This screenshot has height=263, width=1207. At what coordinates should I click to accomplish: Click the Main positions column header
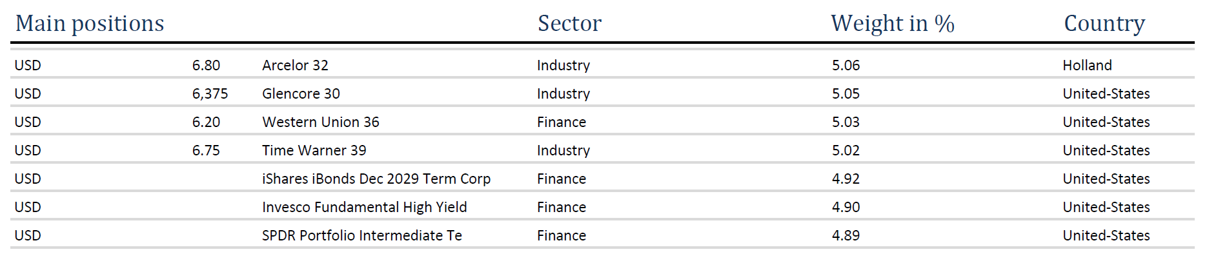pyautogui.click(x=90, y=23)
